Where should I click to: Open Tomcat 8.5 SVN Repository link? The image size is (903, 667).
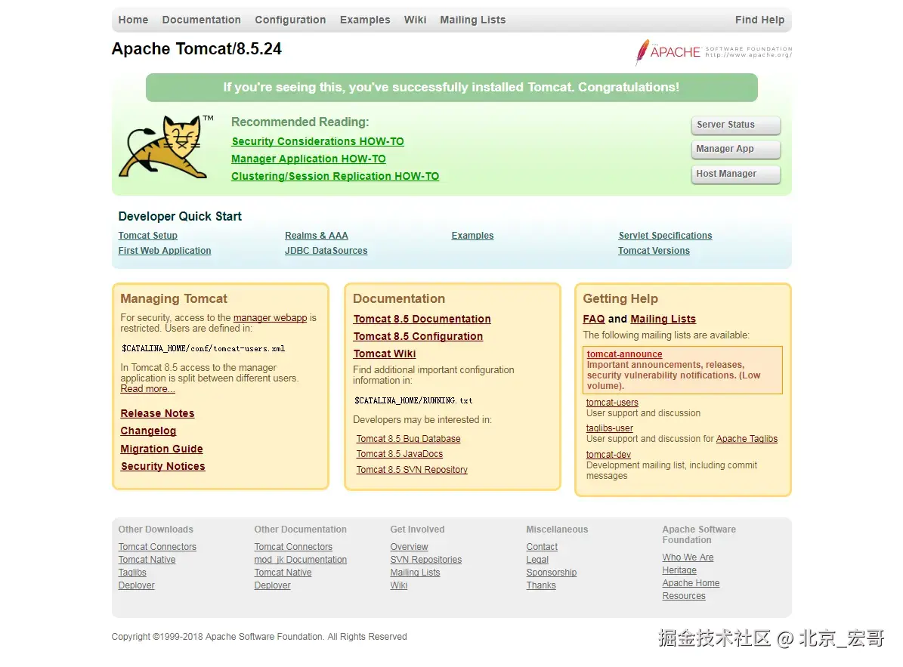tap(412, 470)
